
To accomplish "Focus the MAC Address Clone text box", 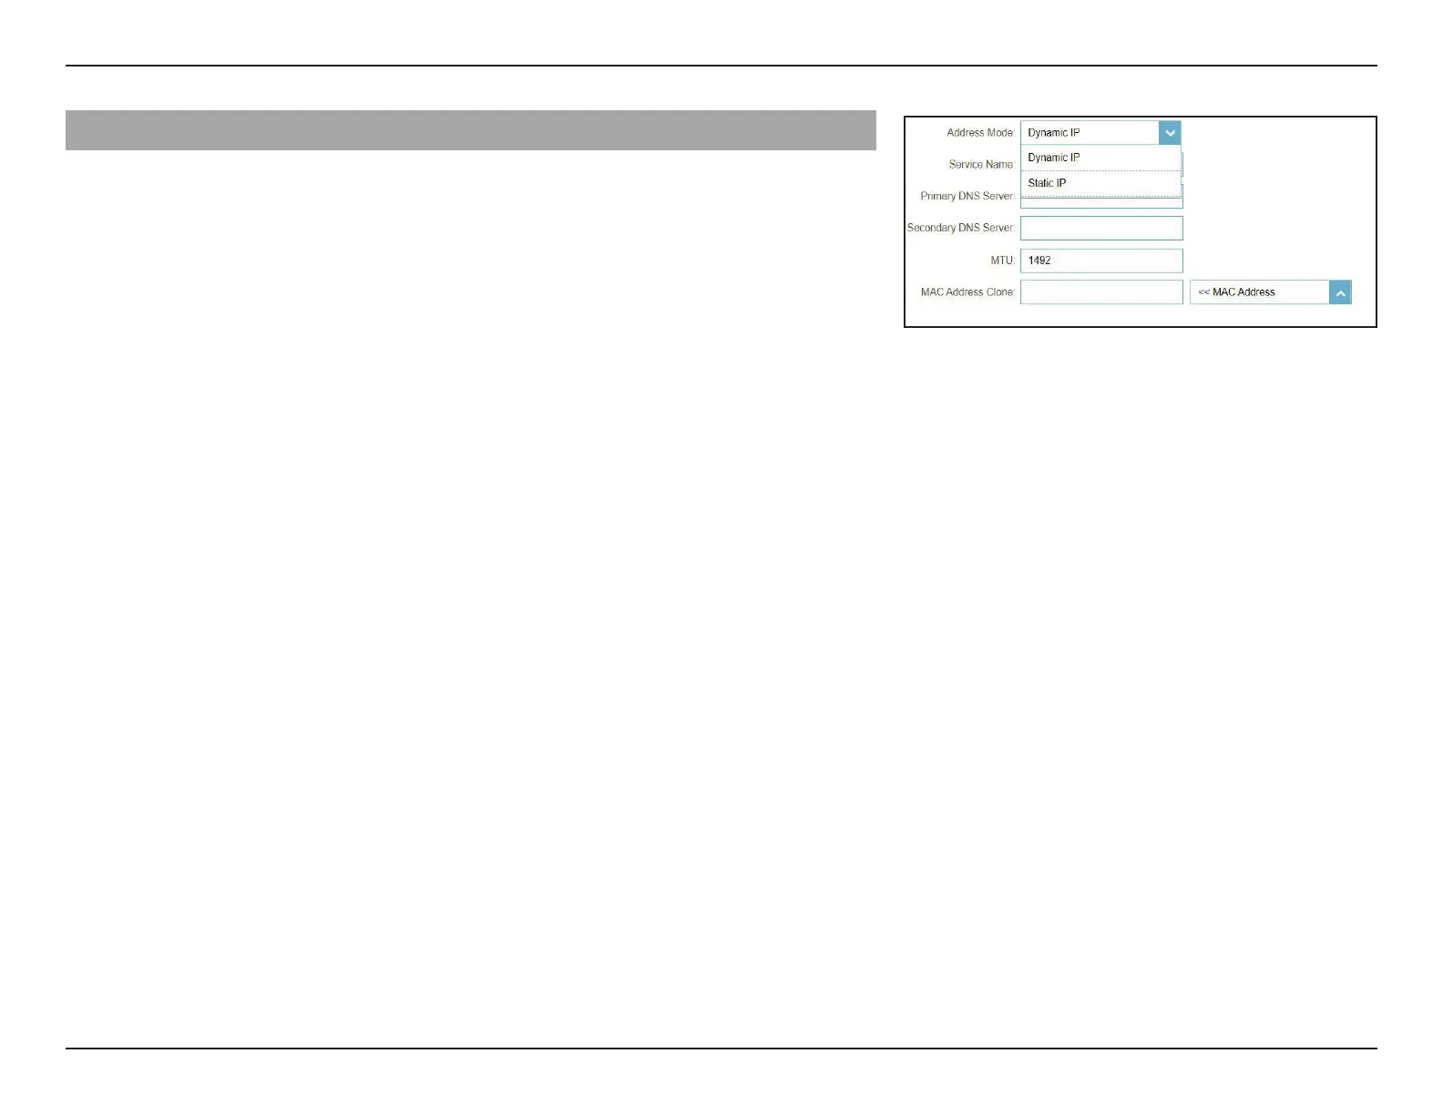I will pyautogui.click(x=1101, y=292).
